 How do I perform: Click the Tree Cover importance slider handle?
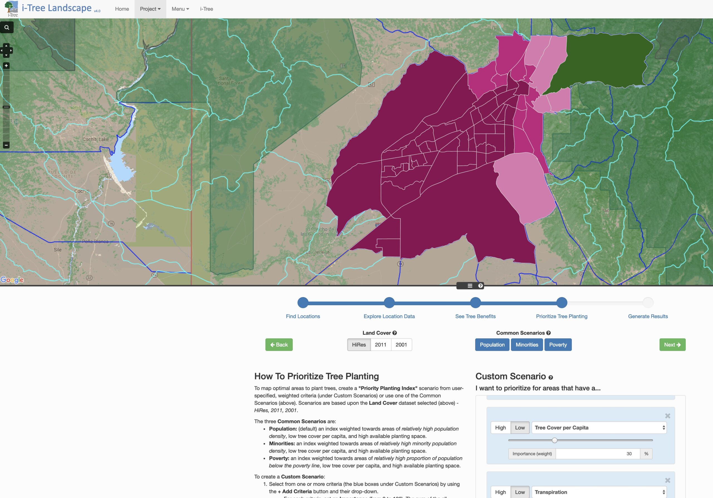[554, 440]
